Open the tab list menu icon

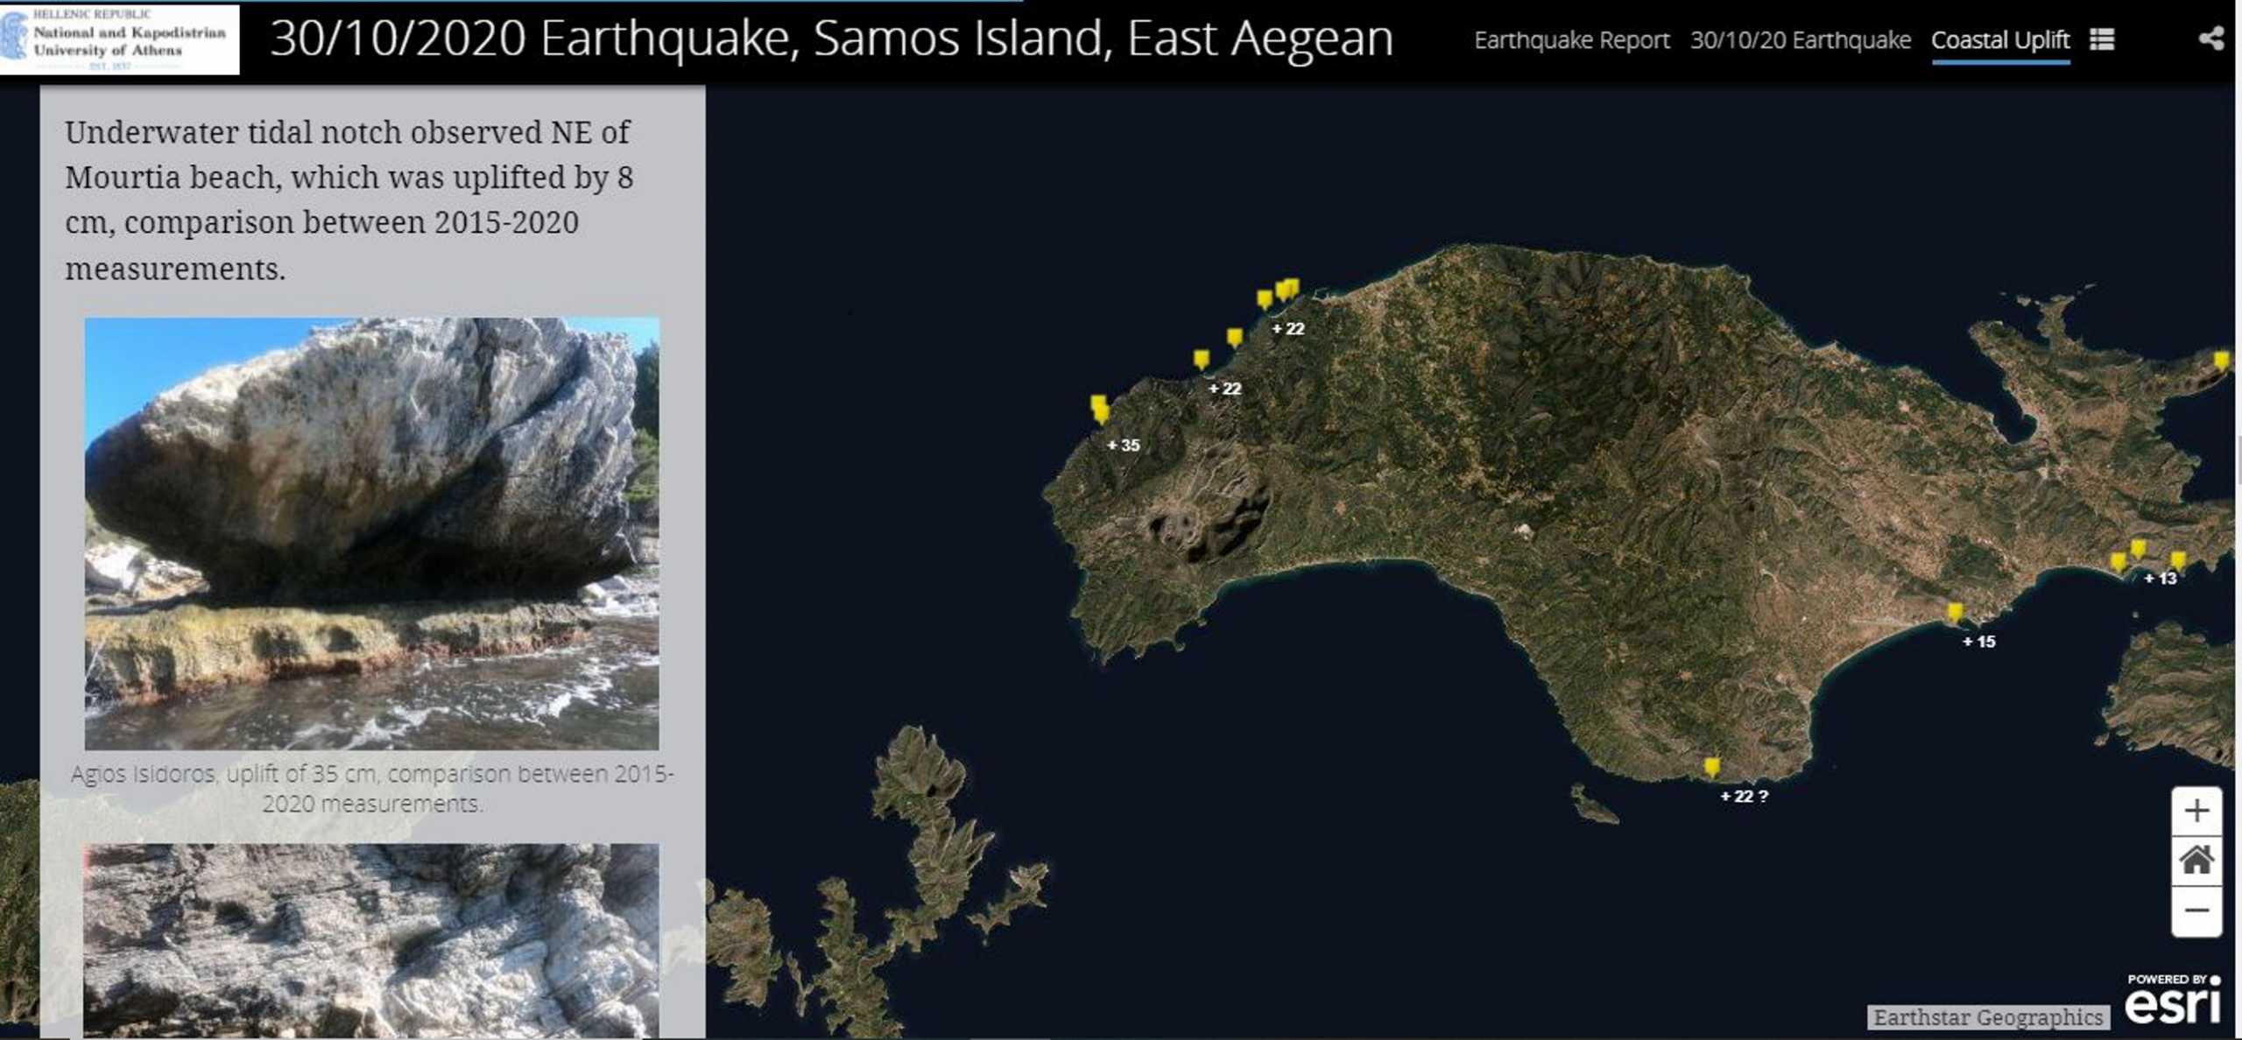2102,39
